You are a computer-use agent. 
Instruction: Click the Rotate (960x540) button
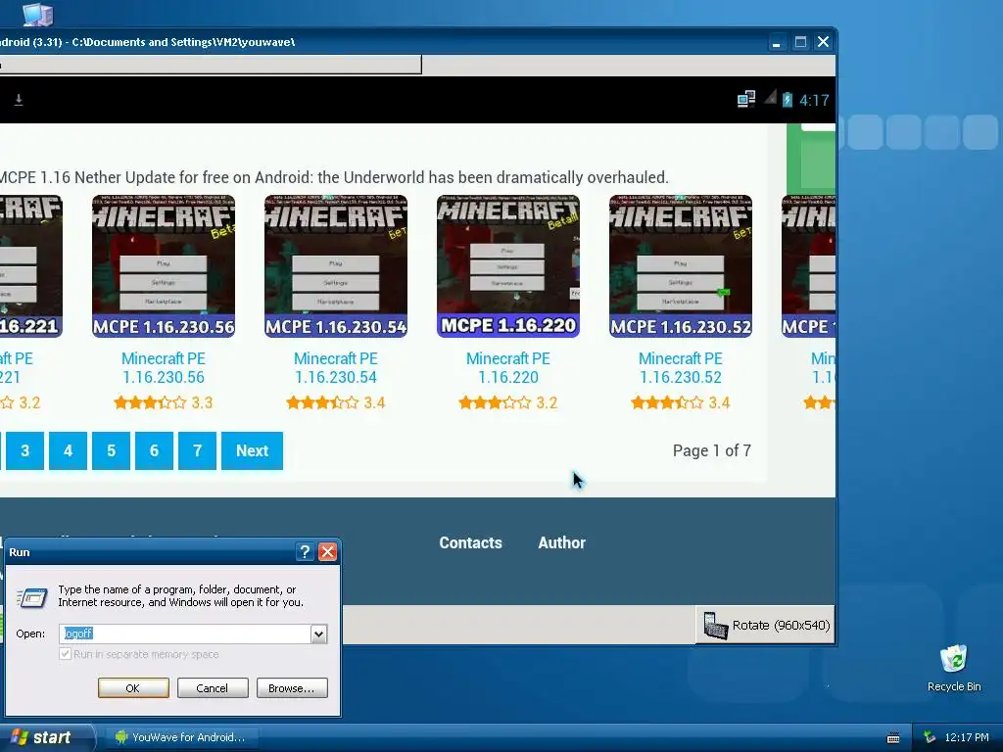tap(765, 625)
